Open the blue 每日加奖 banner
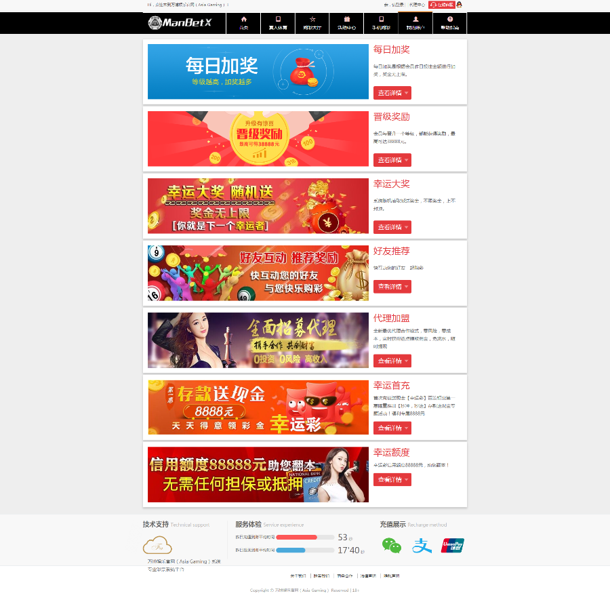Viewport: 610px width, 604px height. coord(258,72)
